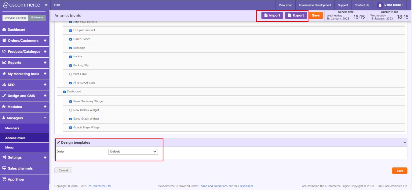Uncheck the Packing Slip checkbox
Screen dimensions: 412x190
click(71, 65)
